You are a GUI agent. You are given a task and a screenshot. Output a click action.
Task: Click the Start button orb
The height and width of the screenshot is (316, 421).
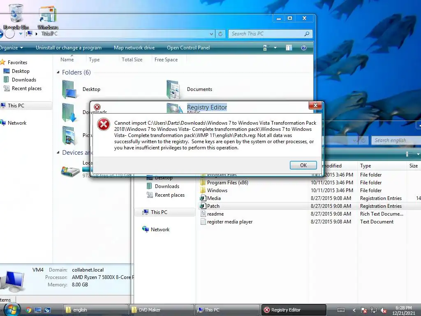(12, 310)
